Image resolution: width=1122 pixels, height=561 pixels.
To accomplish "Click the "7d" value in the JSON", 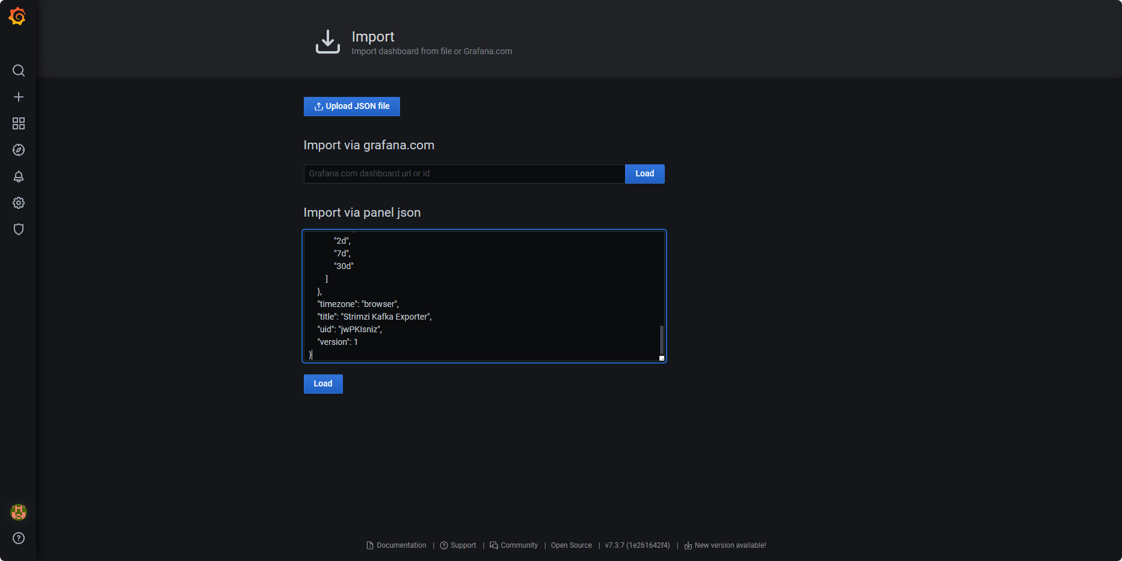I will tap(342, 253).
